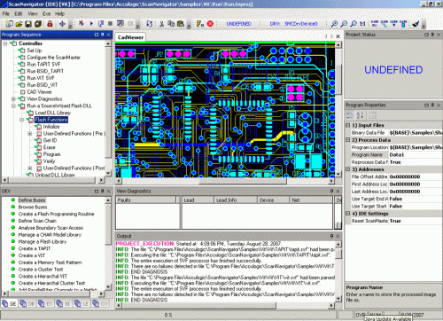This screenshot has width=443, height=321.
Task: Pin the Output panel
Action: pos(331,236)
